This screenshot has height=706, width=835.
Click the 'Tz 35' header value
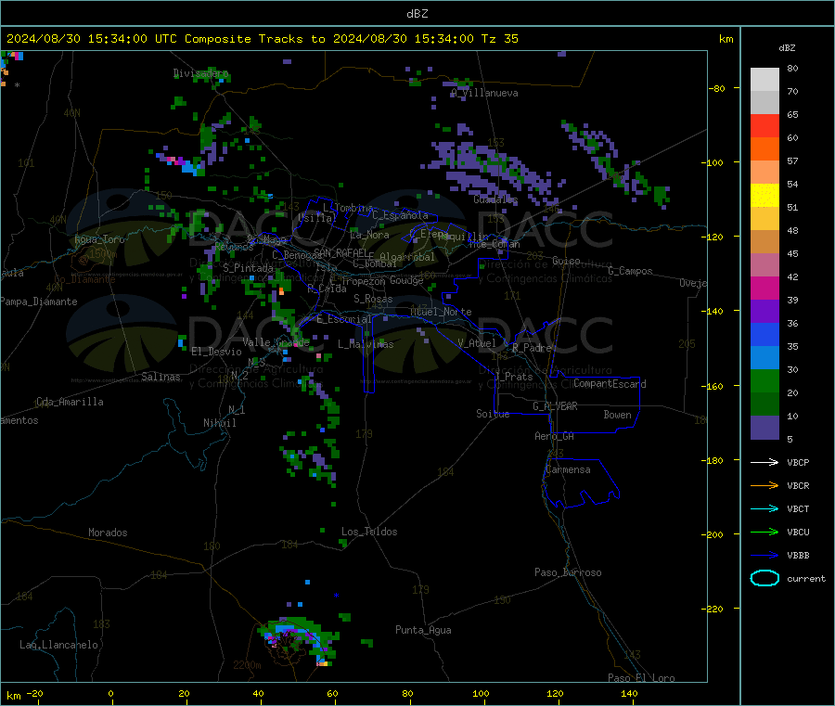(x=499, y=39)
